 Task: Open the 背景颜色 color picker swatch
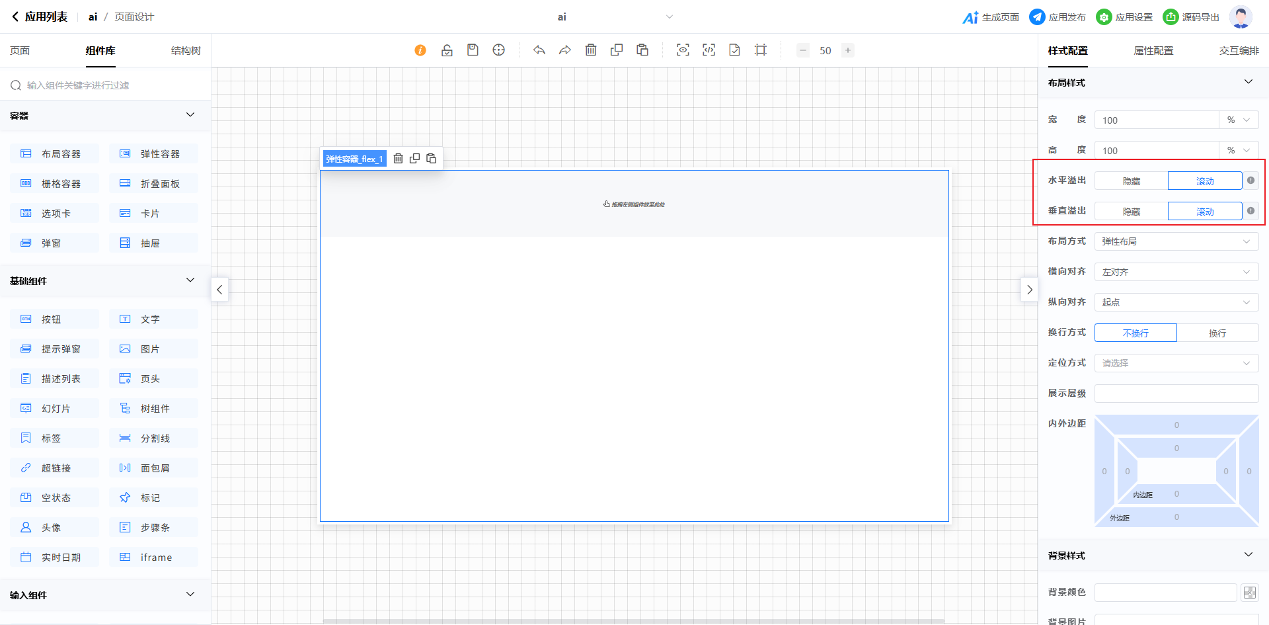(x=1249, y=593)
